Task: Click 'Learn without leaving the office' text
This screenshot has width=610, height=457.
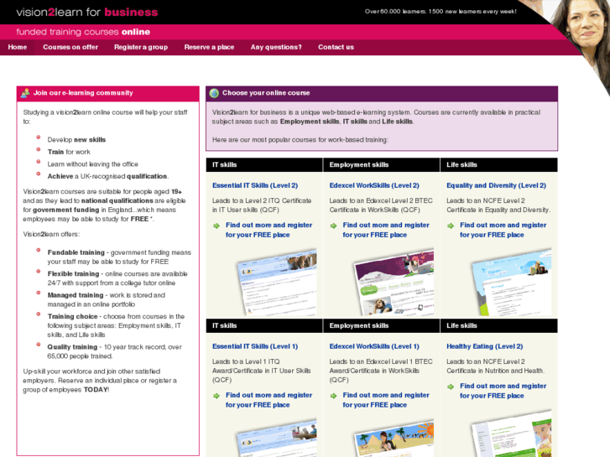Action: coord(92,164)
